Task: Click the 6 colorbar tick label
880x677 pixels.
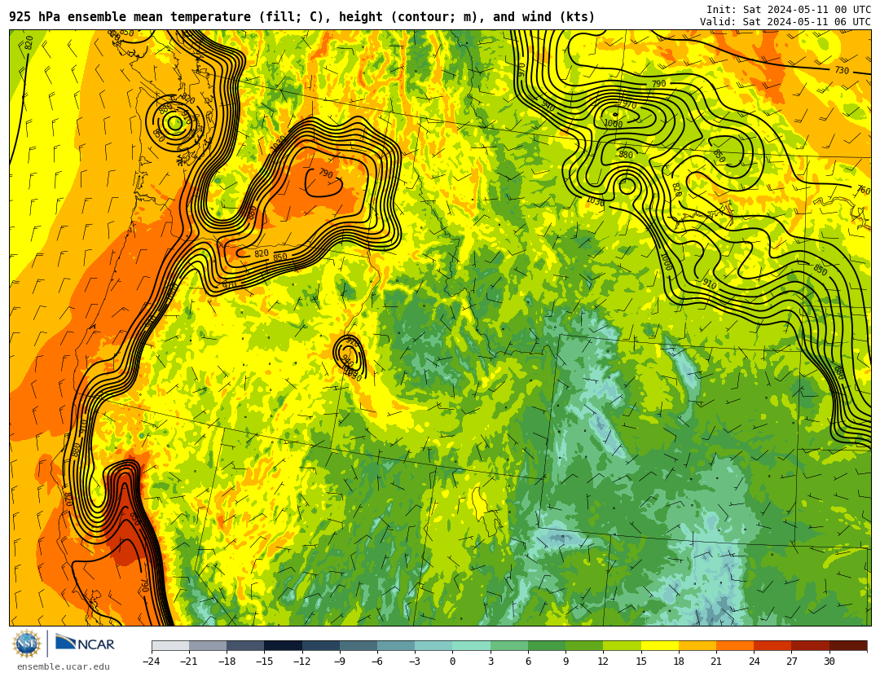Action: tap(528, 662)
